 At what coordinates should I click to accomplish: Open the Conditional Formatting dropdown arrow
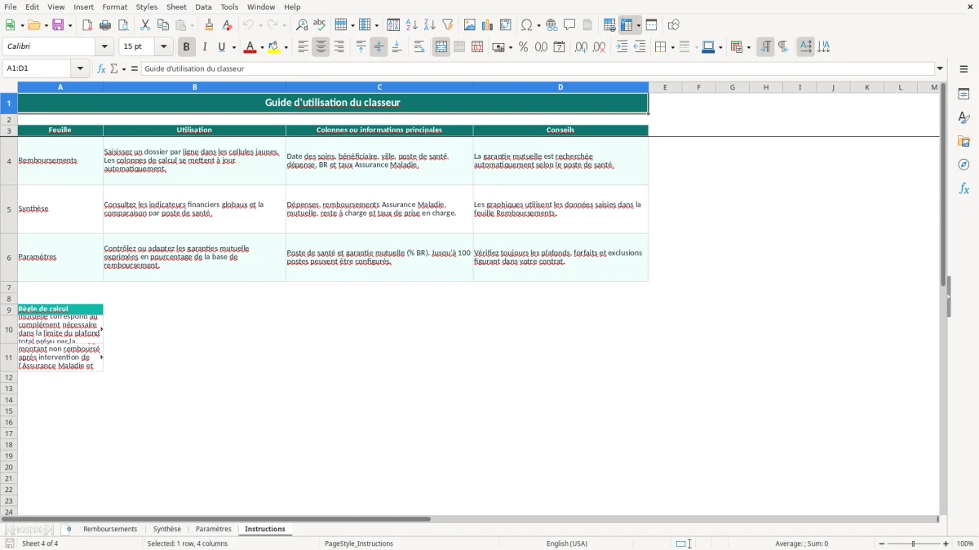(748, 47)
